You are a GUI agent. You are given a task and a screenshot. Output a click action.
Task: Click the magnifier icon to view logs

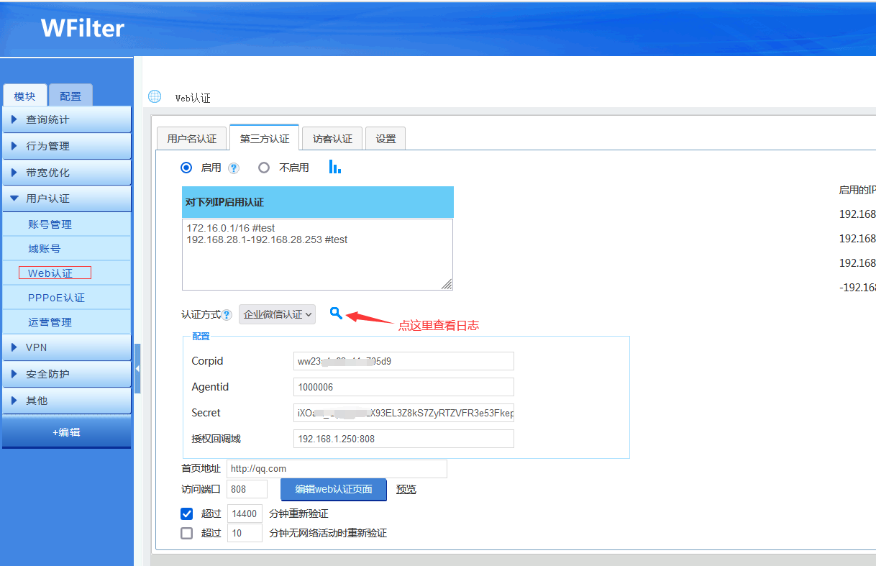click(336, 313)
